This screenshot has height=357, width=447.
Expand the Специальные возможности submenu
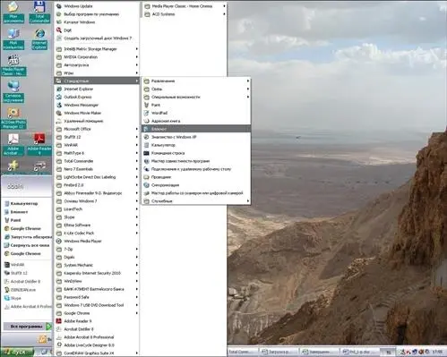[x=196, y=97]
